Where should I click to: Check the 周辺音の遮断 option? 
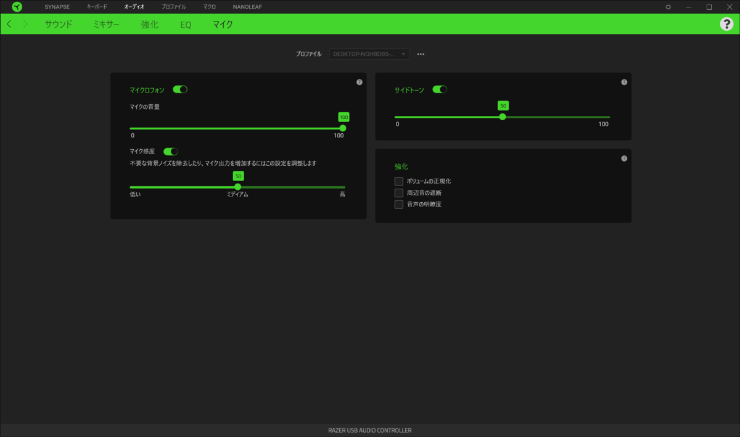point(399,193)
